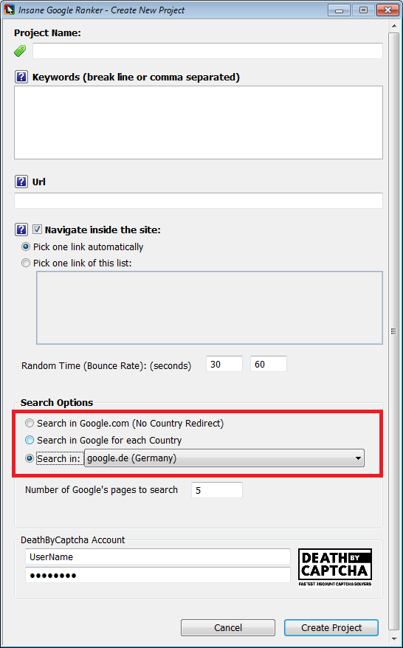The image size is (403, 648).
Task: Select Pick one link automatically
Action: 26,247
